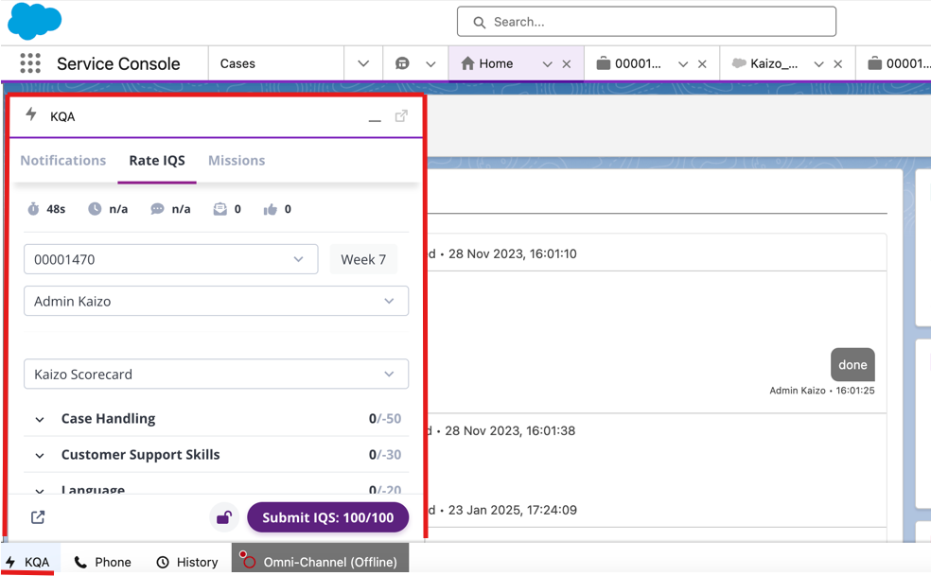Image resolution: width=931 pixels, height=576 pixels.
Task: Open the Admin Kaizo agent dropdown
Action: [216, 301]
